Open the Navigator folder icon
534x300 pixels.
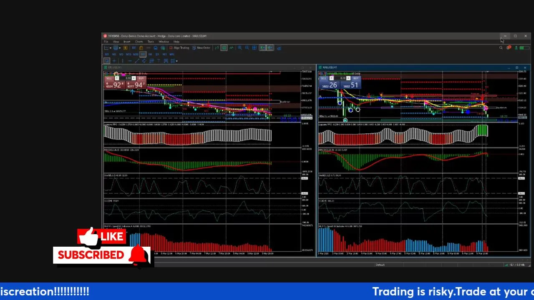pos(141,48)
